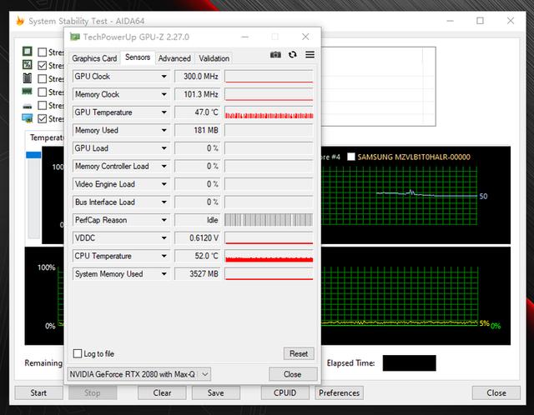Open the NVIDIA GeForce RTX 2080 GPU selector
This screenshot has width=534, height=415.
(x=139, y=374)
